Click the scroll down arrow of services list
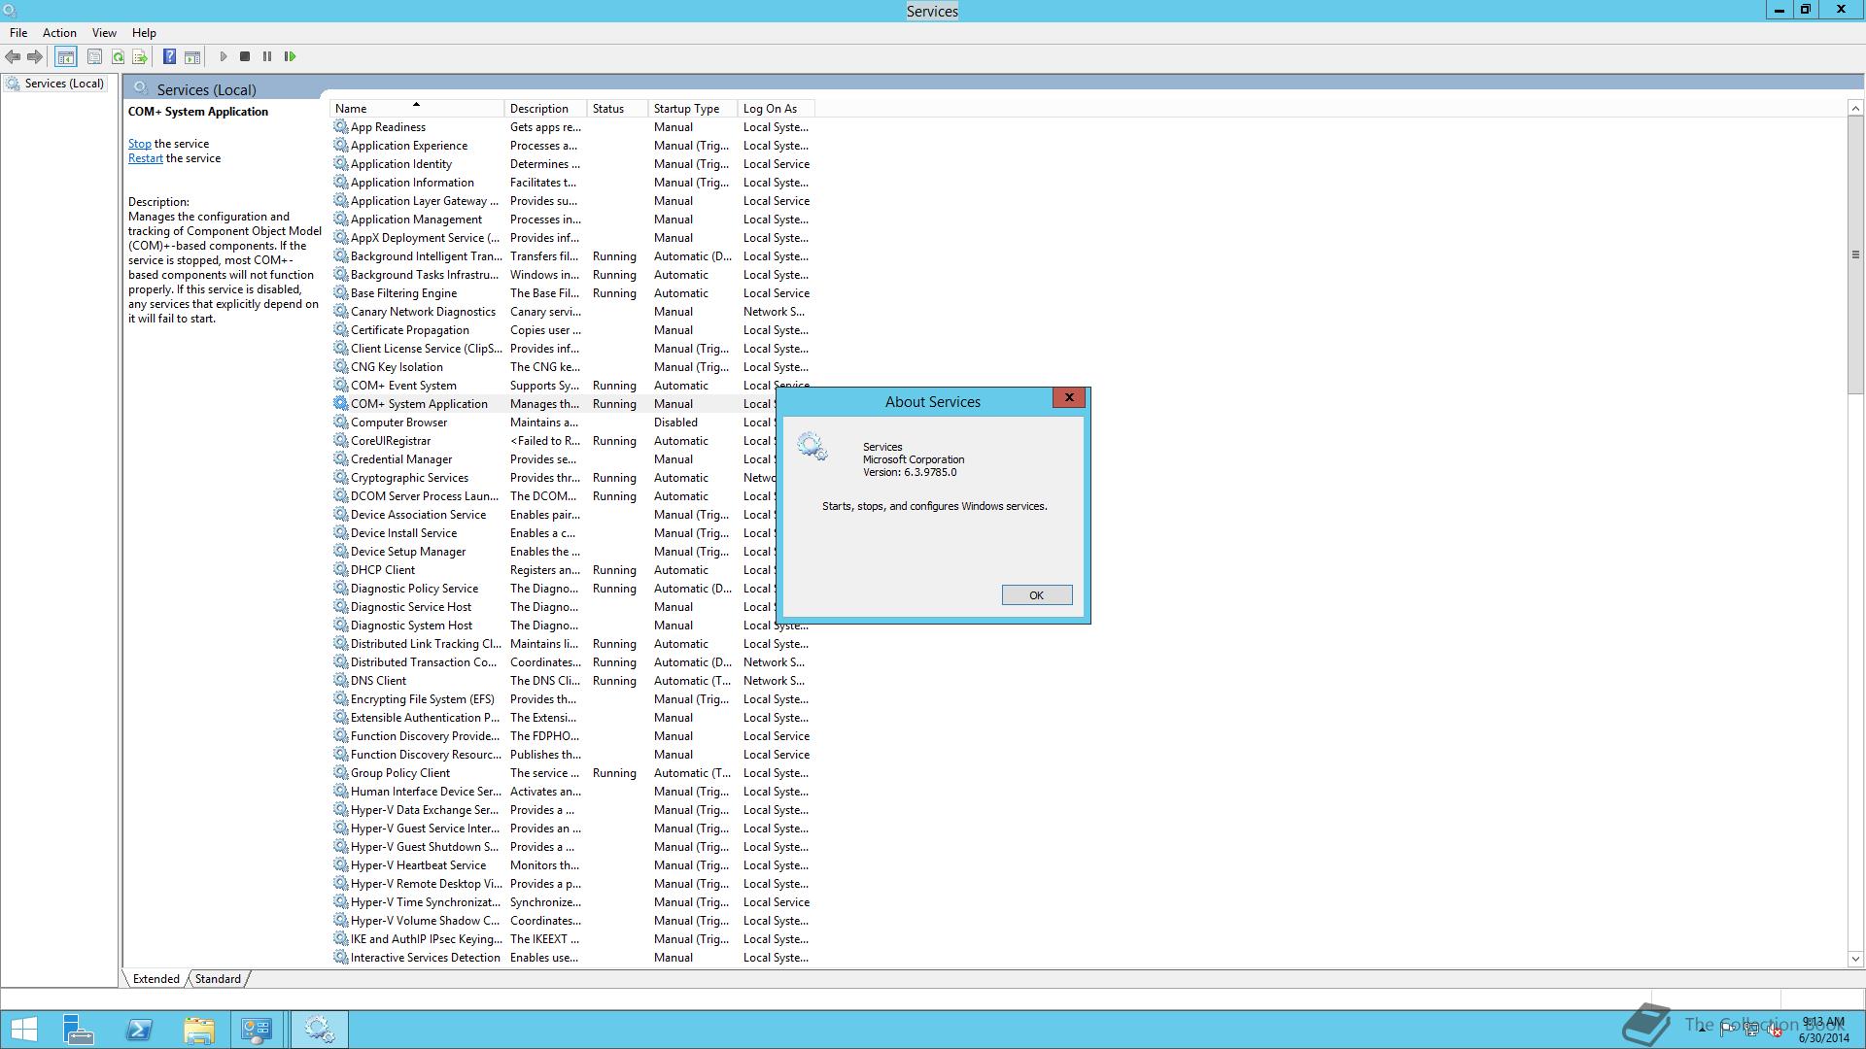The height and width of the screenshot is (1049, 1866). (x=1855, y=959)
